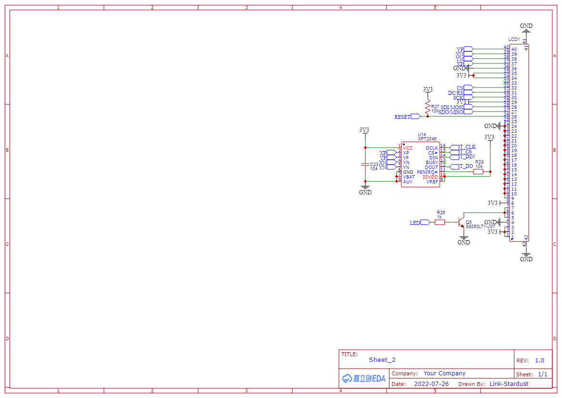Select the C23 capacitor symbol
562x398 pixels.
(365, 165)
